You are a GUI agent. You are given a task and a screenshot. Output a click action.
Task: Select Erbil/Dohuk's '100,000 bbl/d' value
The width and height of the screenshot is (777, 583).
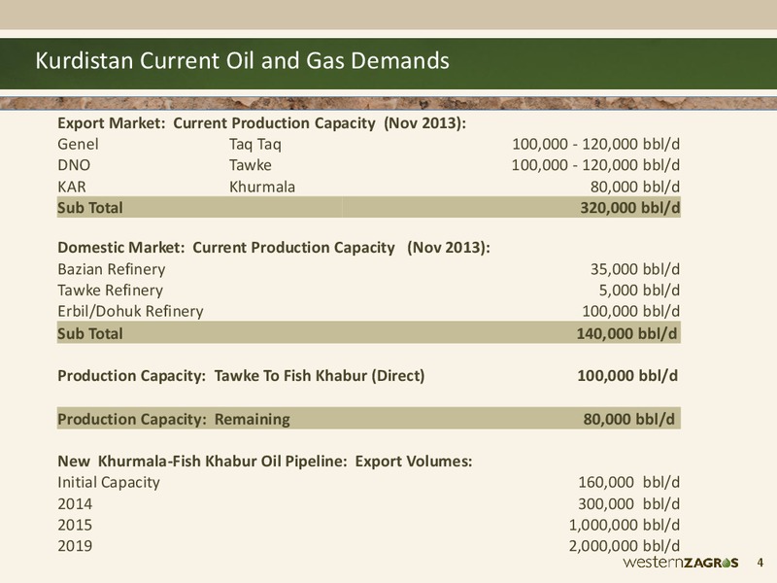tap(630, 311)
